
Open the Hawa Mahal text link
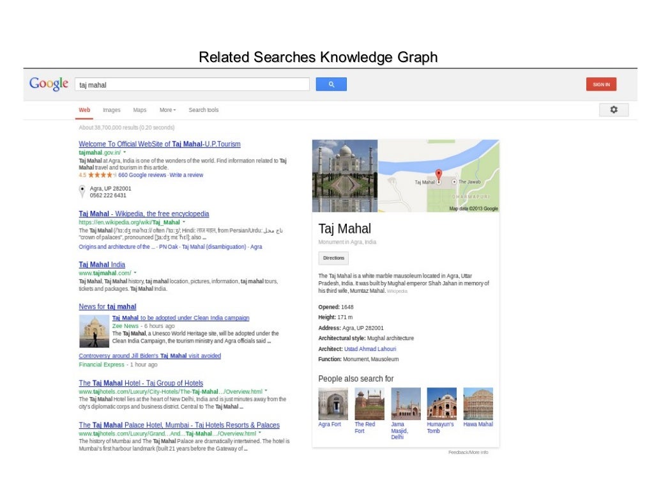[x=478, y=425]
